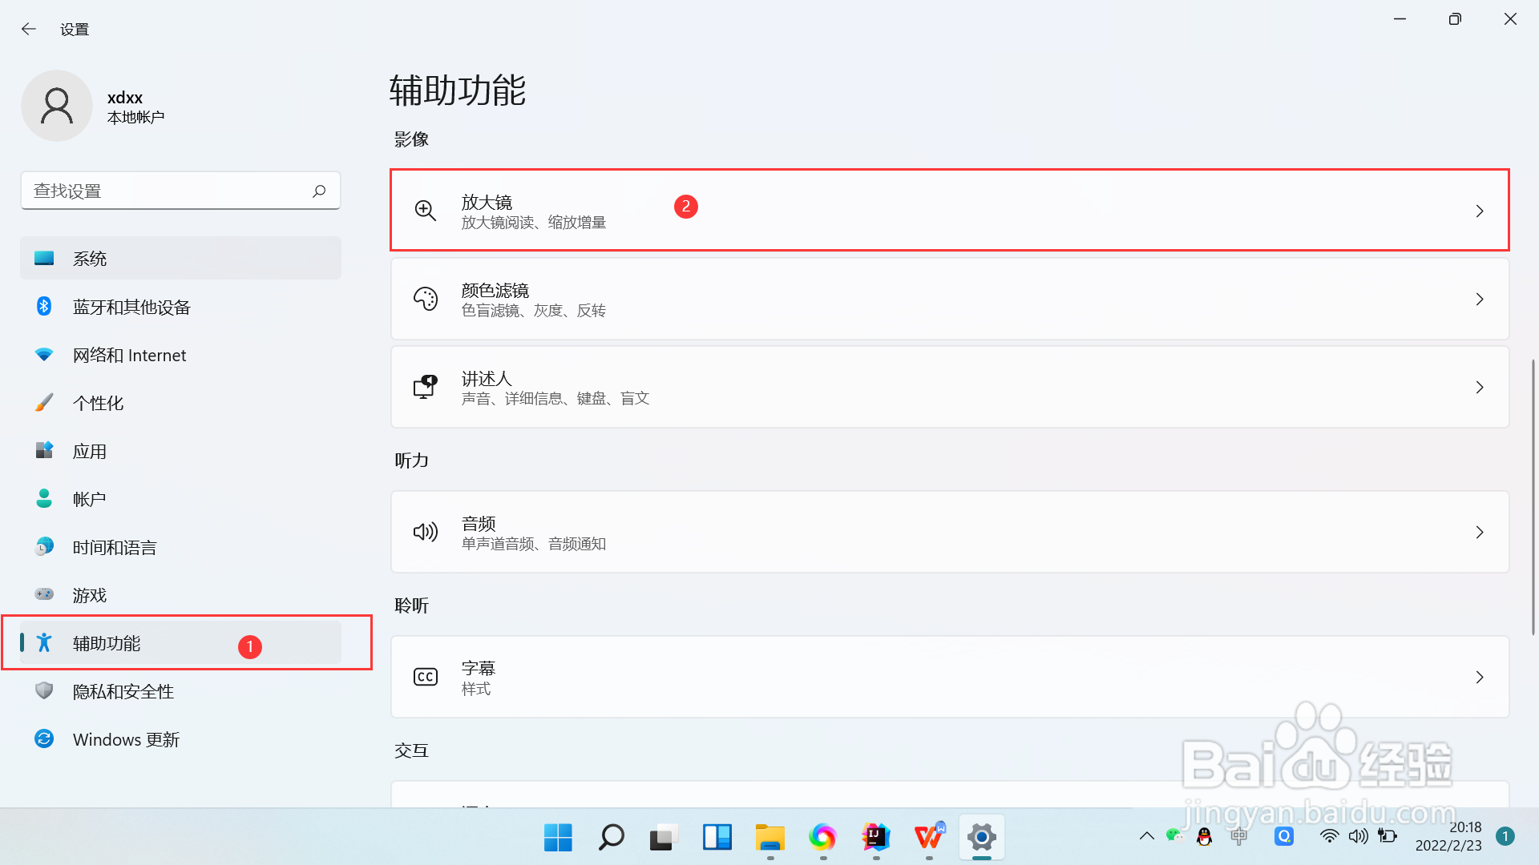The height and width of the screenshot is (865, 1539).
Task: Click the user account avatar picture
Action: click(x=57, y=106)
